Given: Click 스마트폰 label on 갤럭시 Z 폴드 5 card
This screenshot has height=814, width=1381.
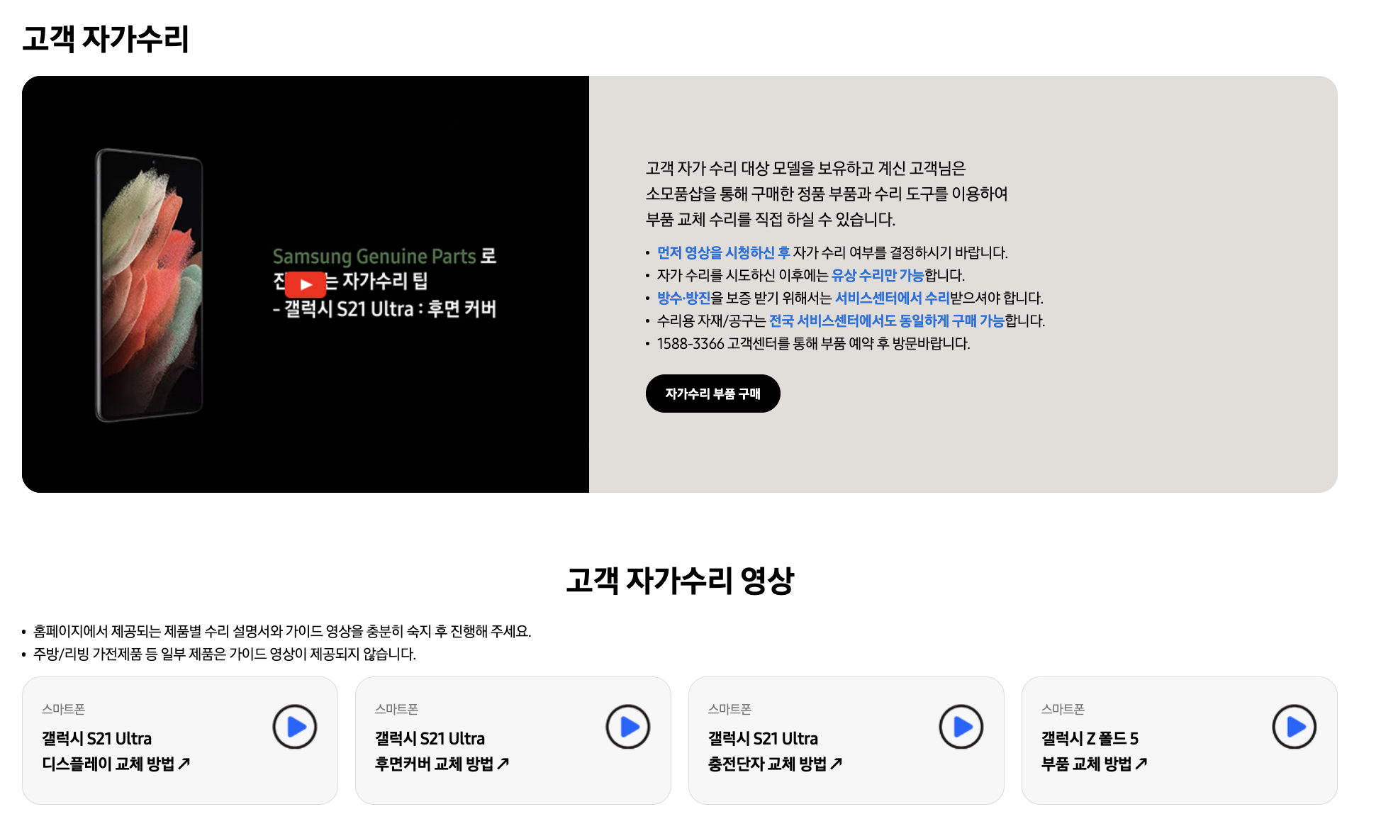Looking at the screenshot, I should (1063, 709).
